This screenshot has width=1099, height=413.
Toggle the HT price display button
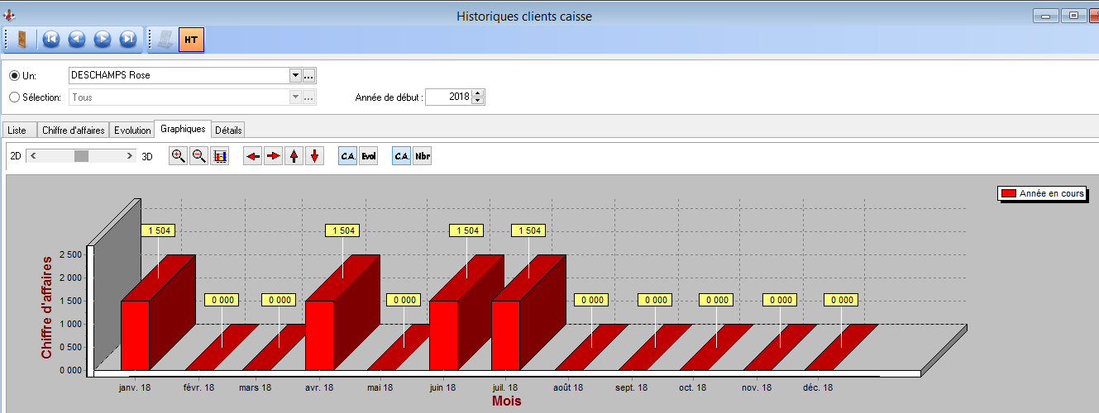click(191, 39)
